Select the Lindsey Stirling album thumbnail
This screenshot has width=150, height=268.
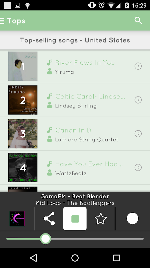coord(23,100)
